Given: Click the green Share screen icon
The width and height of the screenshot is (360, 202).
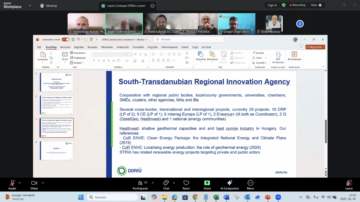Looking at the screenshot, I should point(207,183).
